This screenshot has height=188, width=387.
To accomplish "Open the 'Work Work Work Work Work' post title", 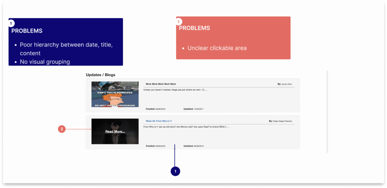I will pos(161,84).
